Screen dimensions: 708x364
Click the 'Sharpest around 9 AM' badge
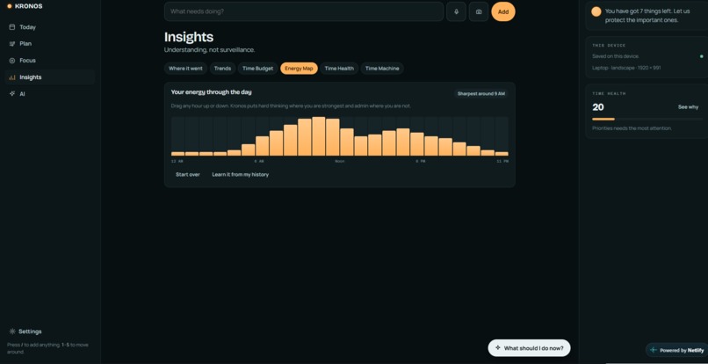pyautogui.click(x=480, y=93)
